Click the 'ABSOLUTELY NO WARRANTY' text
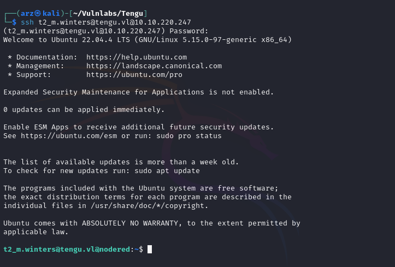 tap(130, 223)
